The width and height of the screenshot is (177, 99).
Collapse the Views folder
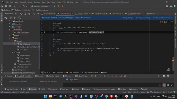pos(9,38)
